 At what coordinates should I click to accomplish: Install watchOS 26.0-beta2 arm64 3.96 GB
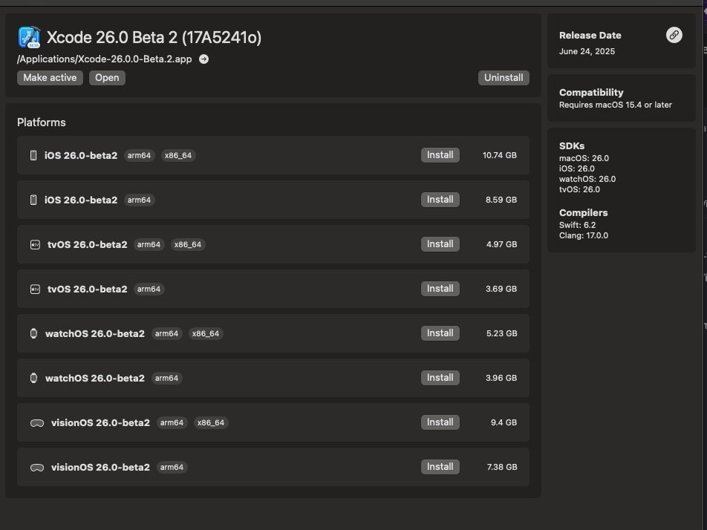[440, 378]
